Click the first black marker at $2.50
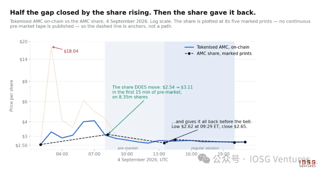Screen dimensions: 320x172 click(x=41, y=144)
